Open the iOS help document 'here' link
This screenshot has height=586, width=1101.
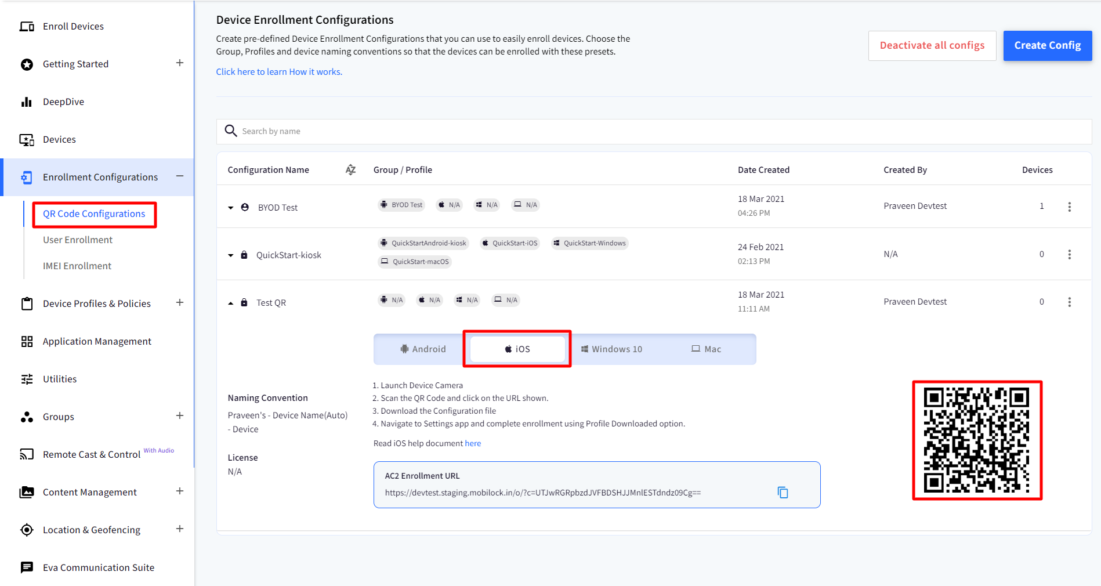pyautogui.click(x=473, y=443)
